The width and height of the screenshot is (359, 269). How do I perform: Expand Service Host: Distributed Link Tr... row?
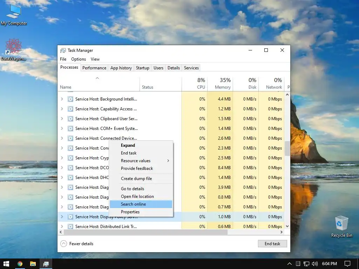(62, 227)
